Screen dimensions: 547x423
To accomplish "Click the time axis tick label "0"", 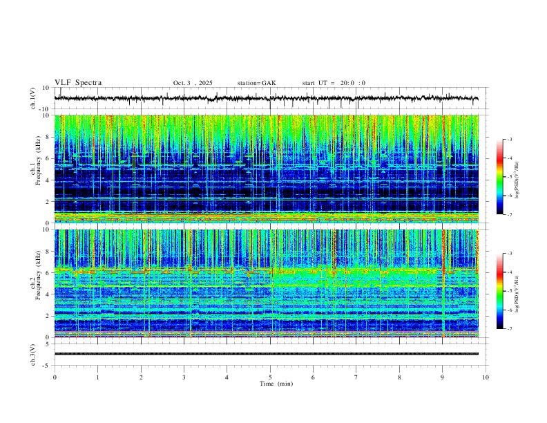I will [55, 377].
